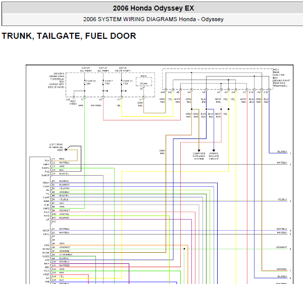The width and height of the screenshot is (303, 284).
Task: Click connector pin 'A6 GRN/WHT' label
Action: [x=61, y=247]
